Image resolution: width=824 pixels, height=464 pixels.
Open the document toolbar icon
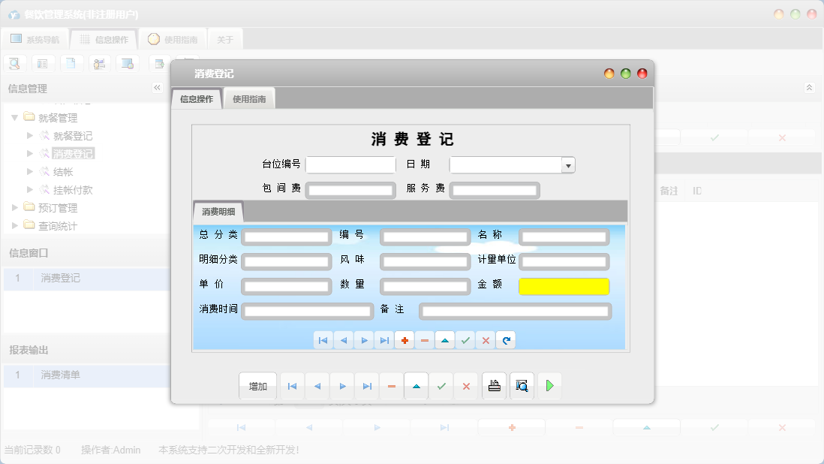[71, 63]
